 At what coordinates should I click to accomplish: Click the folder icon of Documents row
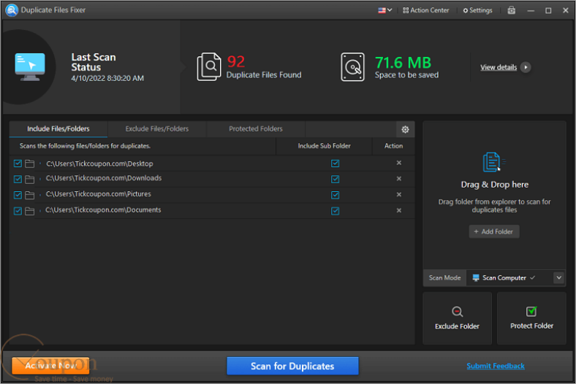(30, 211)
